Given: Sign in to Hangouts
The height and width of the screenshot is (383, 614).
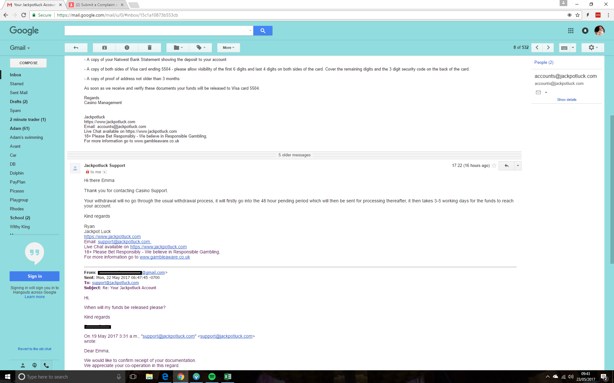Looking at the screenshot, I should 35,276.
